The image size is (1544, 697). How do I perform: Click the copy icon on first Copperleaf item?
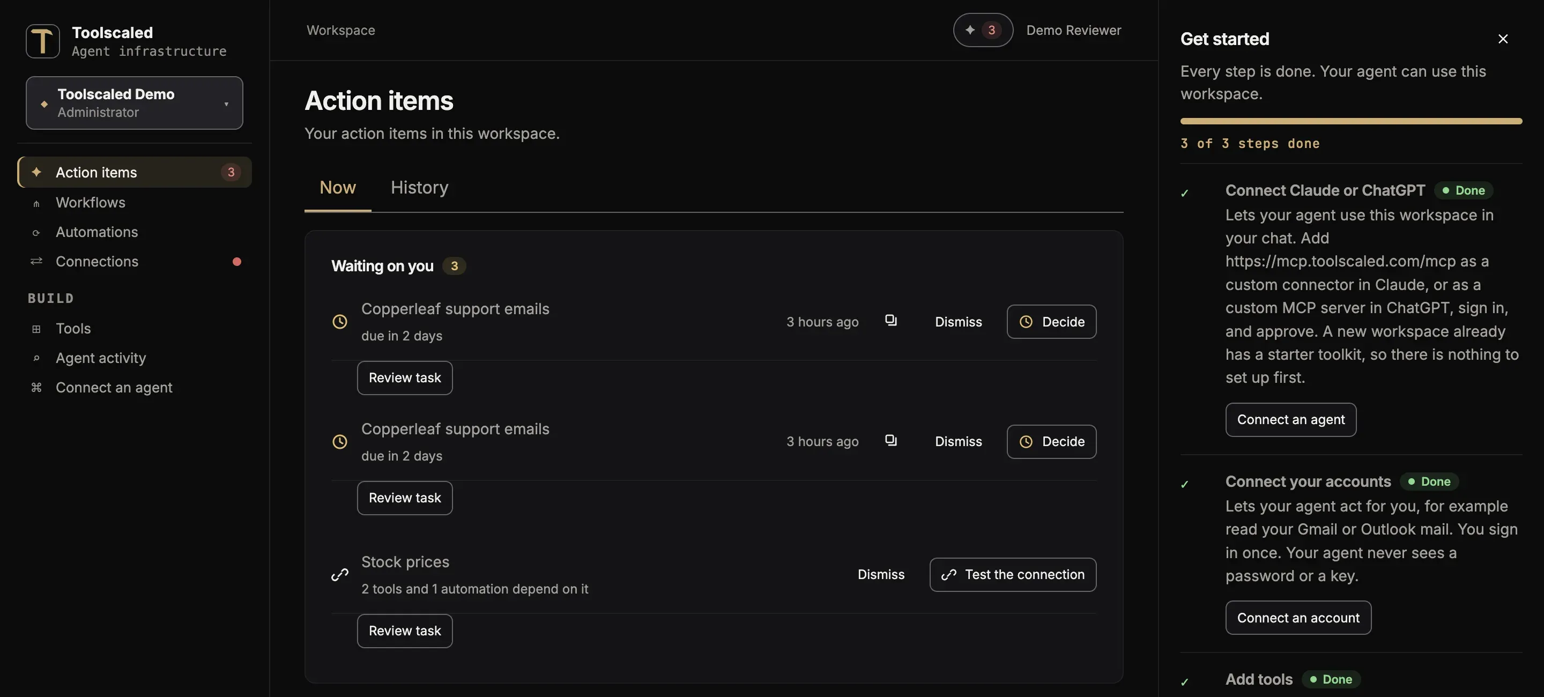click(891, 321)
